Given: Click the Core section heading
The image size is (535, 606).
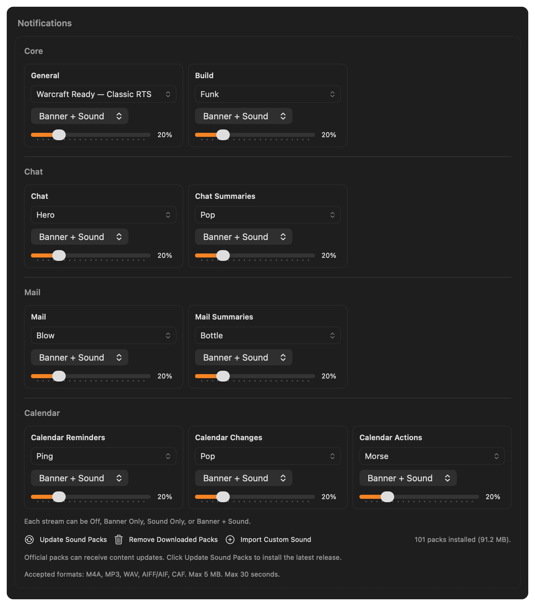Looking at the screenshot, I should (x=33, y=51).
